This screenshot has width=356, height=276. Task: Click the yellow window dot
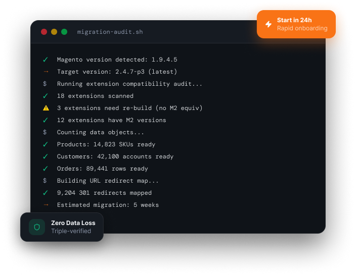click(54, 32)
